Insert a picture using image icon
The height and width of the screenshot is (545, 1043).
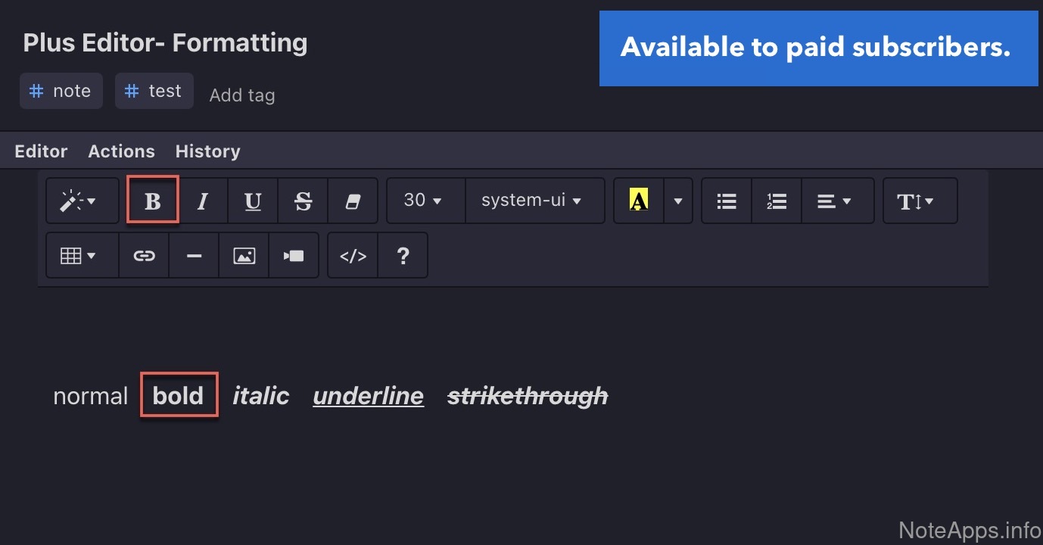click(x=244, y=256)
